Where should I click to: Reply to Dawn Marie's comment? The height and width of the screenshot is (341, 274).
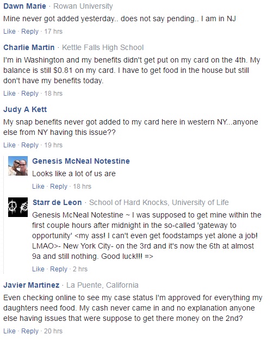(30, 32)
